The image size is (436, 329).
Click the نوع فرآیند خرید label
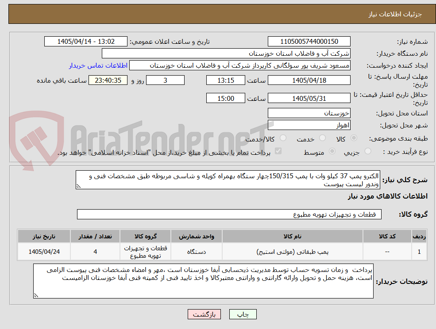point(405,152)
